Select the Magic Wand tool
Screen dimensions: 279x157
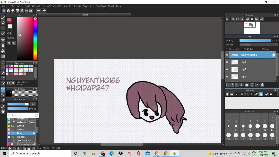tap(3, 73)
